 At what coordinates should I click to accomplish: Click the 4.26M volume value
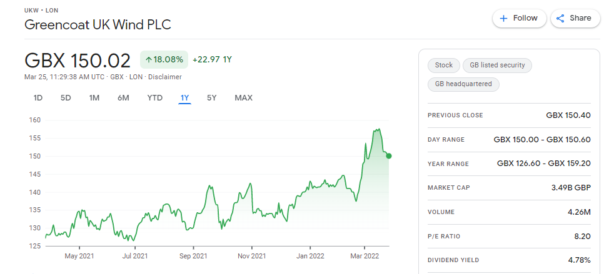tap(580, 212)
